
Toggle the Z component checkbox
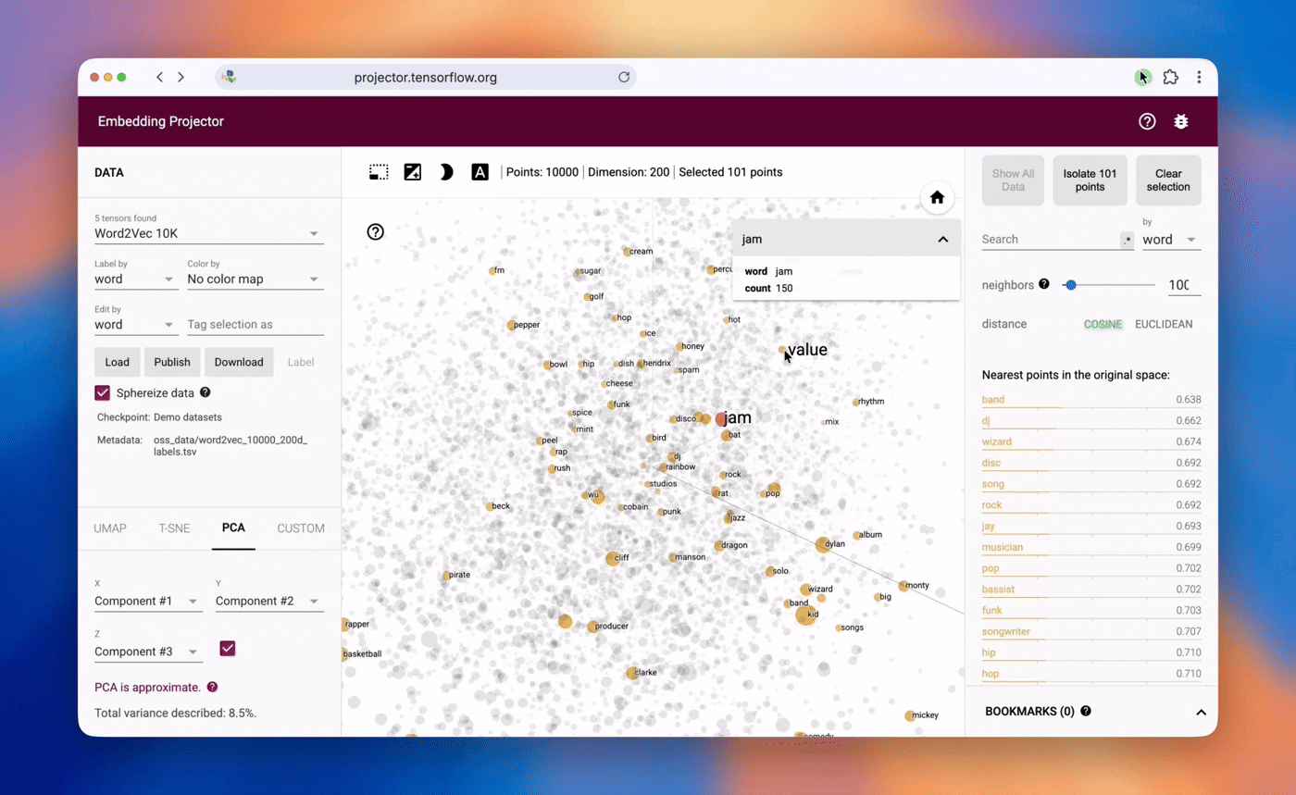coord(228,649)
